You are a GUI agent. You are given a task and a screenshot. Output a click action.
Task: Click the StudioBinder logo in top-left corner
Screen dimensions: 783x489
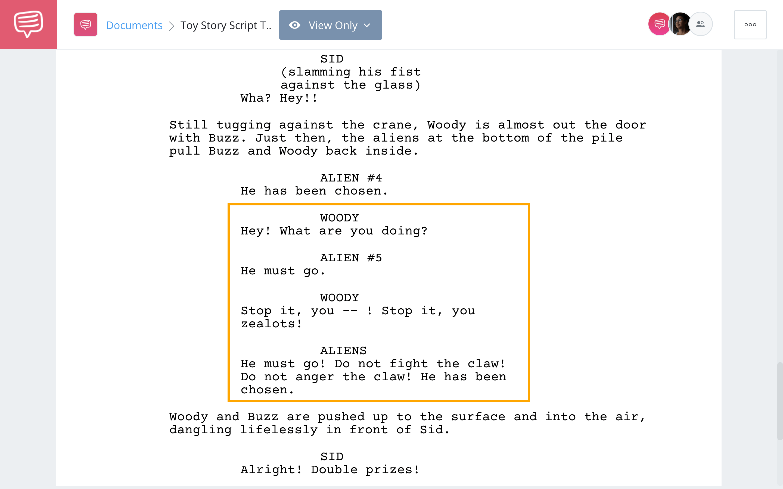tap(29, 24)
